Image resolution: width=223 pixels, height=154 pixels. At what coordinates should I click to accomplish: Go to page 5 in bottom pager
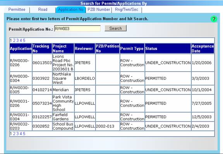pyautogui.click(x=24, y=133)
